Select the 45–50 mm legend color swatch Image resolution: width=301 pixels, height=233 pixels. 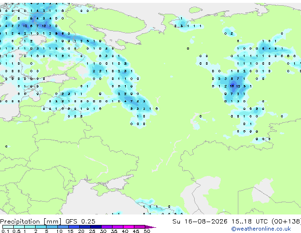(140, 227)
